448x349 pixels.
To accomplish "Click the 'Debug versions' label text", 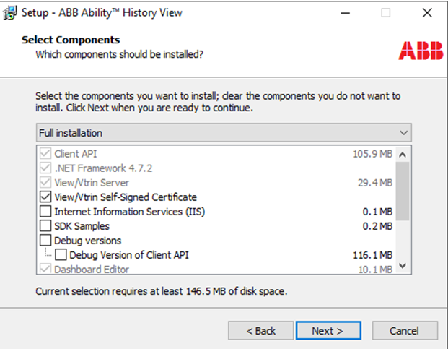I will click(x=87, y=241).
